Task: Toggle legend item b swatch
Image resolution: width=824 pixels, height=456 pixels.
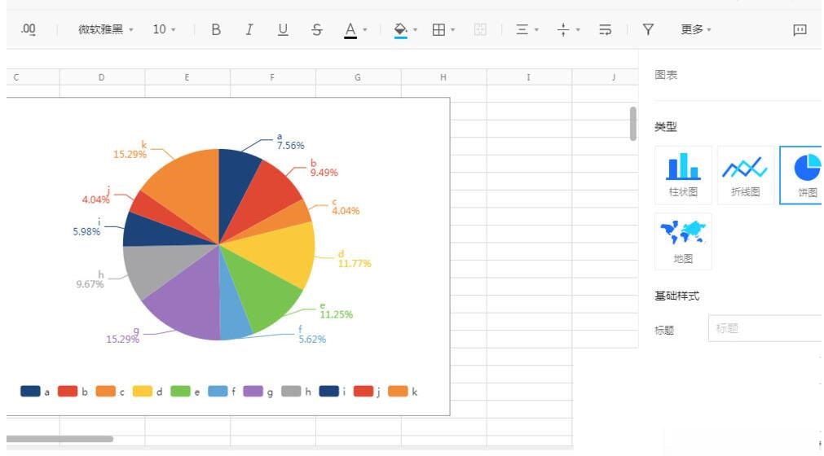Action: pos(68,392)
